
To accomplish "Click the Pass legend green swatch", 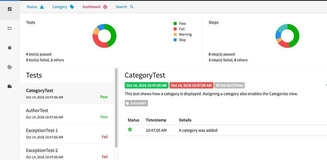I will pos(175,24).
